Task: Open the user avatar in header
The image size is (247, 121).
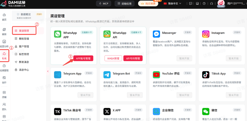Action: [x=221, y=3]
